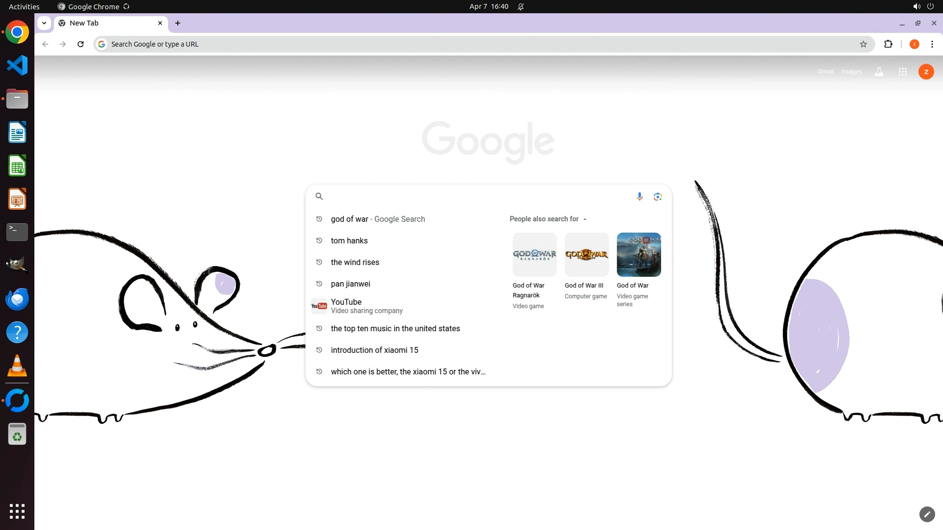Open Search Labs flask icon

(879, 72)
